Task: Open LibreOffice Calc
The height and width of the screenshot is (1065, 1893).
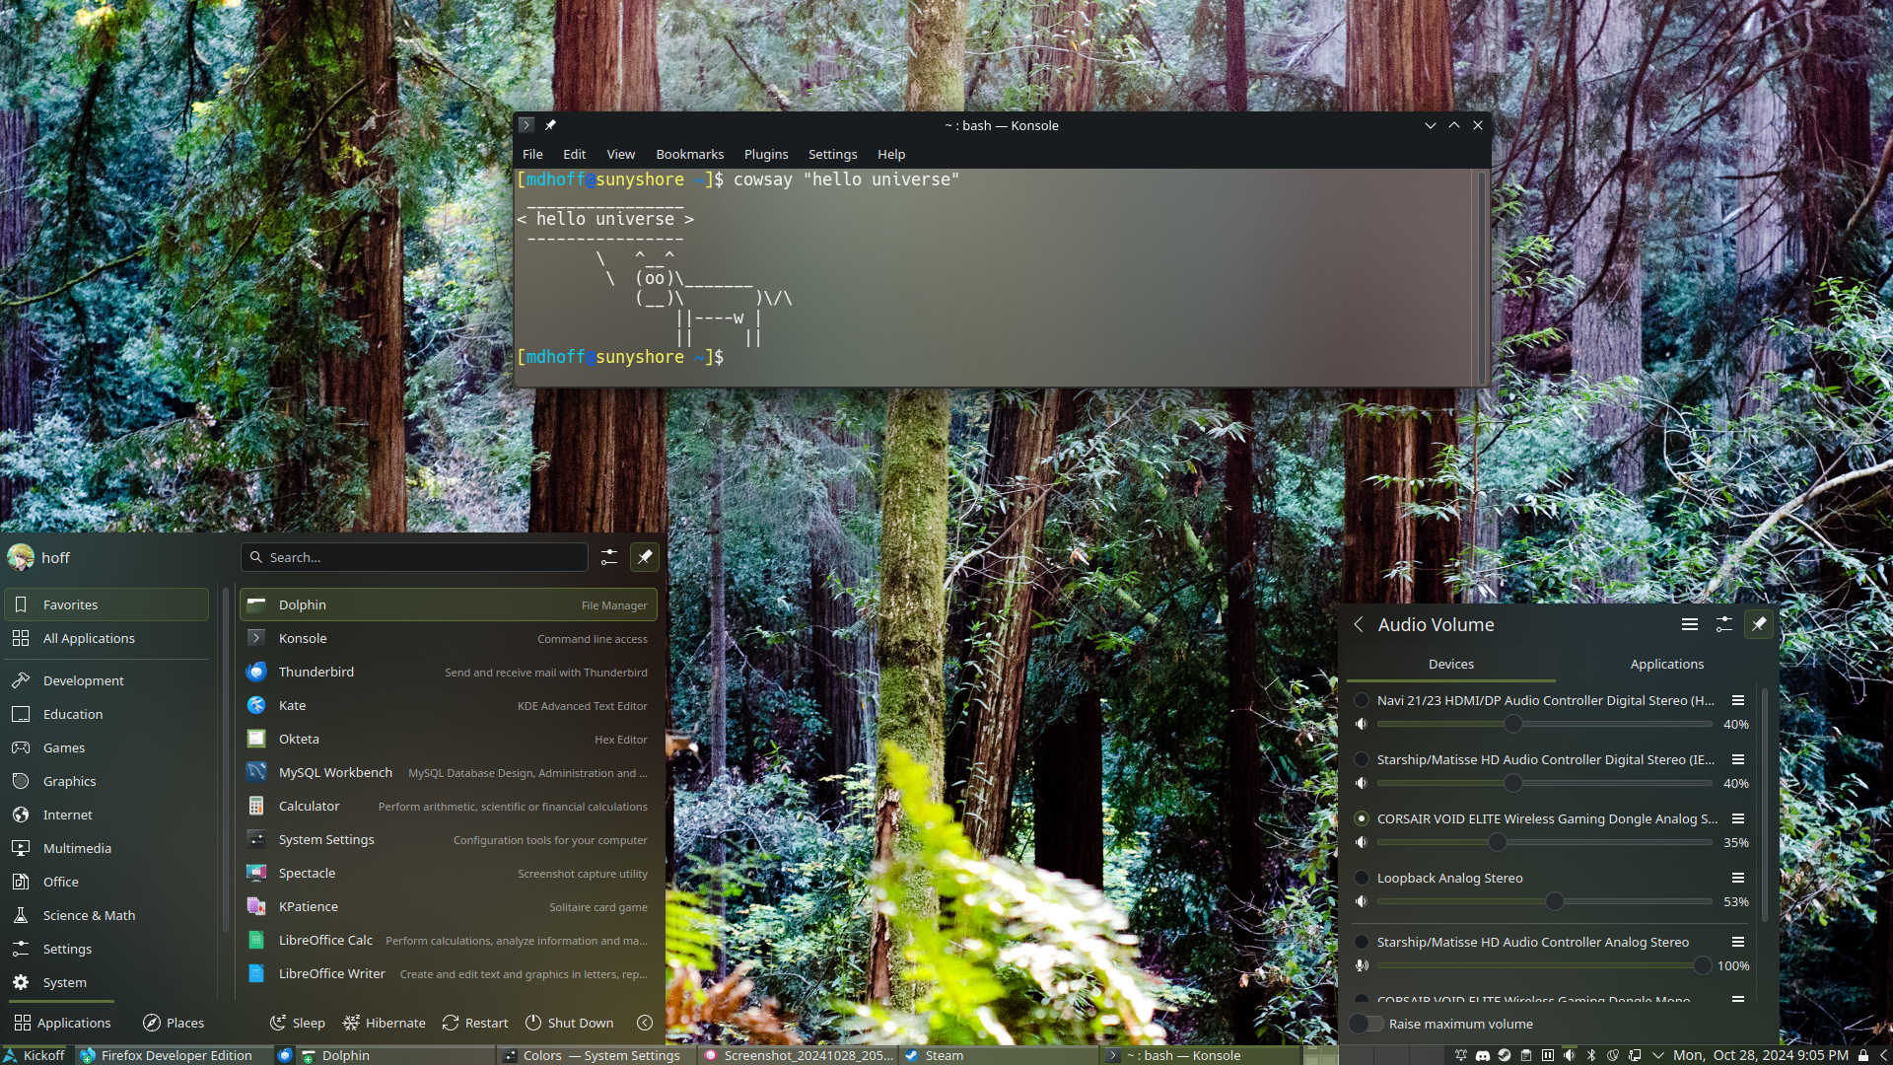Action: point(449,940)
